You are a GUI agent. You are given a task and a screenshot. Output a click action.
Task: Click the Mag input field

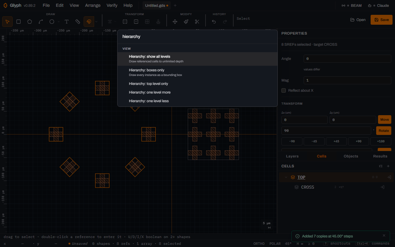[x=347, y=80]
